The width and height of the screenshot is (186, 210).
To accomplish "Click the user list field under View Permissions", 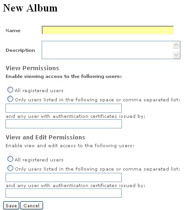I will pyautogui.click(x=64, y=108).
